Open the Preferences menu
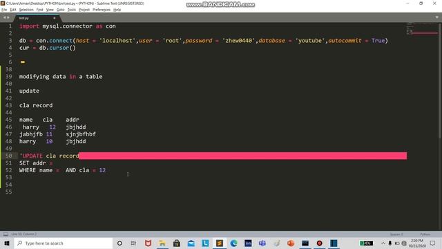442x249 pixels. [102, 10]
